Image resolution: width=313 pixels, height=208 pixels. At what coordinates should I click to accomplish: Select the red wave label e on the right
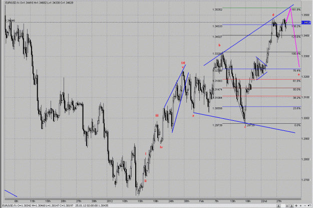point(298,75)
